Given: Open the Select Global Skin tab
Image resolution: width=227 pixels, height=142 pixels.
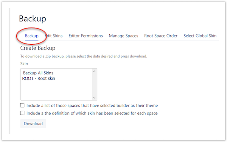Looking at the screenshot, I should (200, 36).
